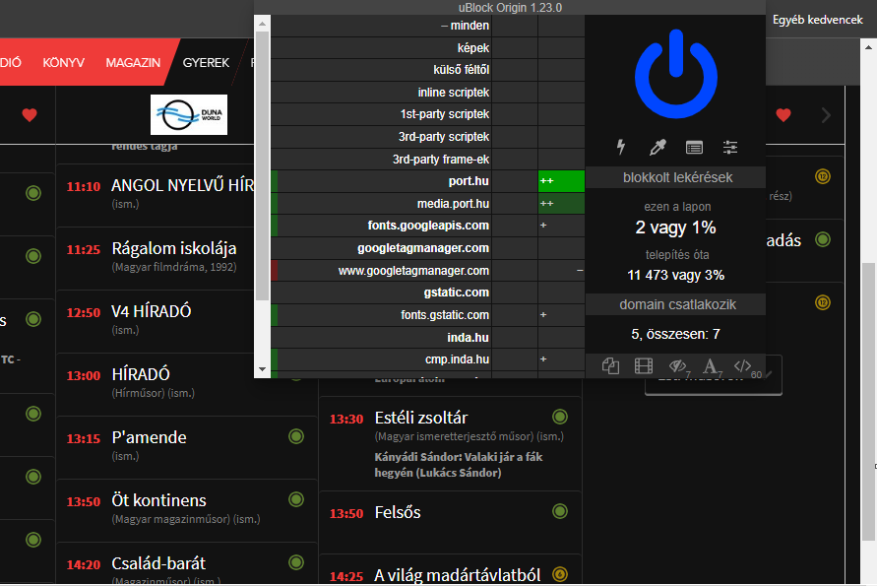Click the green rating circle beside Öt kontinens

pyautogui.click(x=296, y=499)
